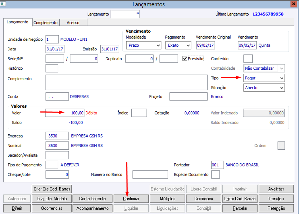Screen dimensions: 299x214
Task: Click the red Débito label
Action: click(91, 113)
